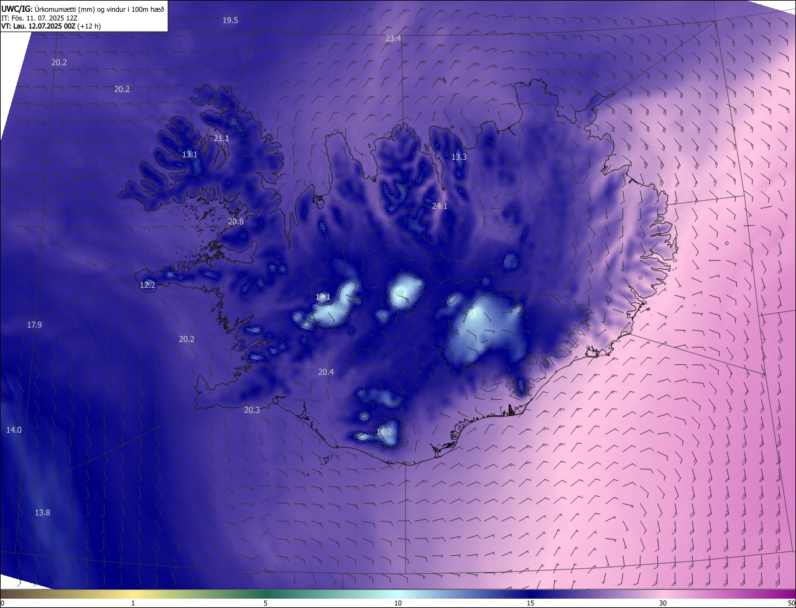Click the colorbar tick label 15
796x608 pixels.
(x=530, y=604)
